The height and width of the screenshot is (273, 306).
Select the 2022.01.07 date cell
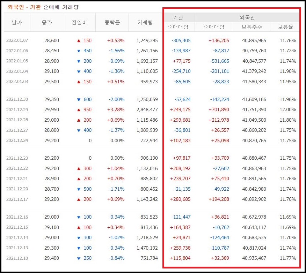17,40
